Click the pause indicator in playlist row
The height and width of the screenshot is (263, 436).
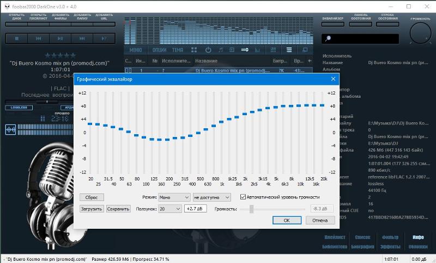tap(128, 71)
